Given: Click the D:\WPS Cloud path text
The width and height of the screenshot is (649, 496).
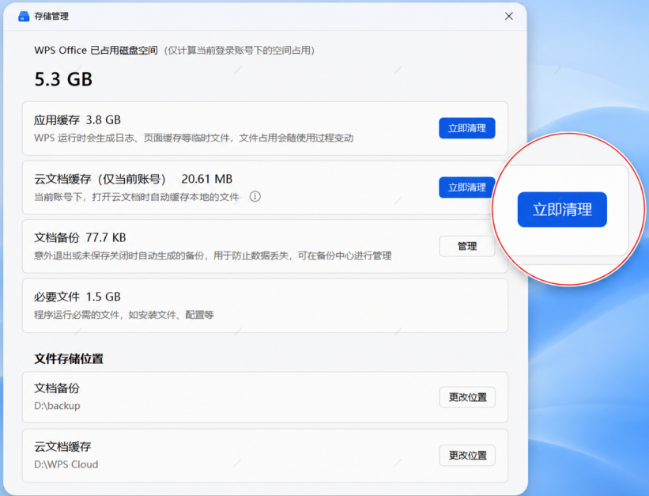Looking at the screenshot, I should [66, 464].
